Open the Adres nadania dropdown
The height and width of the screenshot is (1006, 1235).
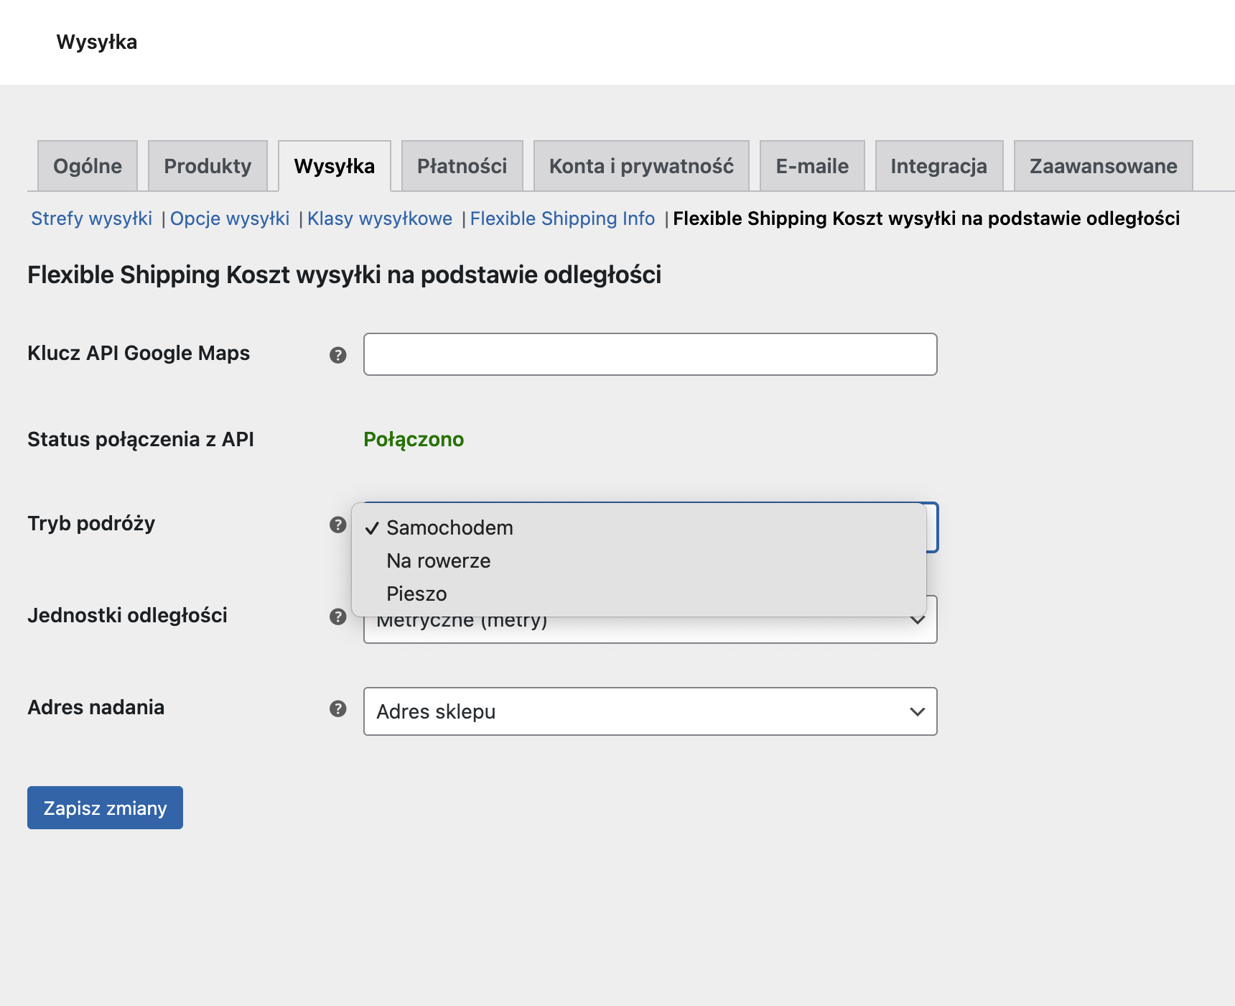coord(650,711)
